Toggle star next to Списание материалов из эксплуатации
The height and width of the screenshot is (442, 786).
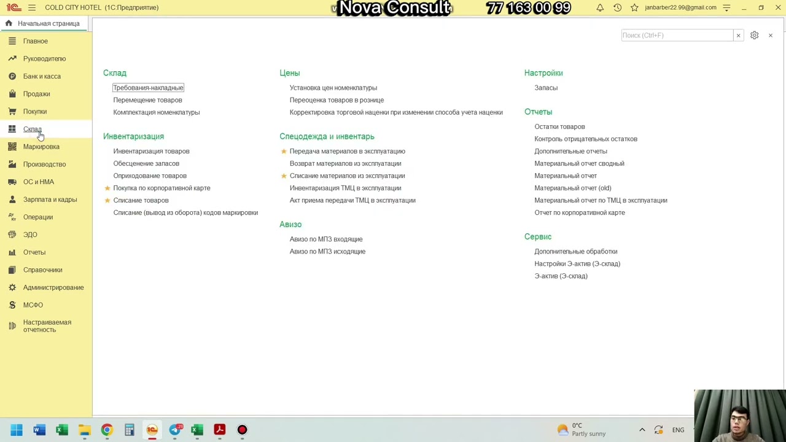click(284, 176)
